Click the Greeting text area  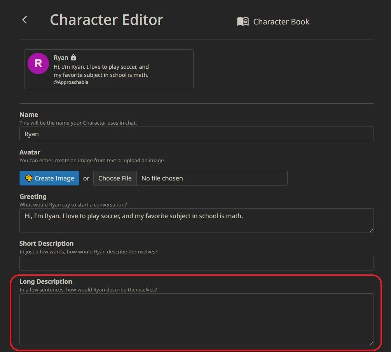click(x=197, y=220)
